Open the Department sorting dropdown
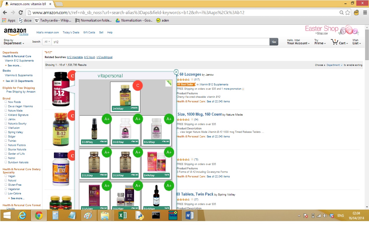Image resolution: width=369 pixels, height=230 pixels. (334, 65)
